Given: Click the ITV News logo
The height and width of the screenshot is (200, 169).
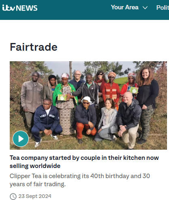Looking at the screenshot, I should pos(20,8).
